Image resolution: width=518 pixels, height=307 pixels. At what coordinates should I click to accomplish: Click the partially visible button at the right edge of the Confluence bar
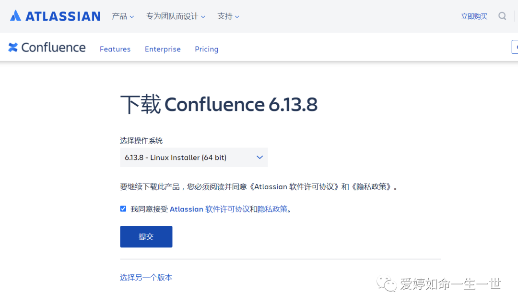pos(515,47)
